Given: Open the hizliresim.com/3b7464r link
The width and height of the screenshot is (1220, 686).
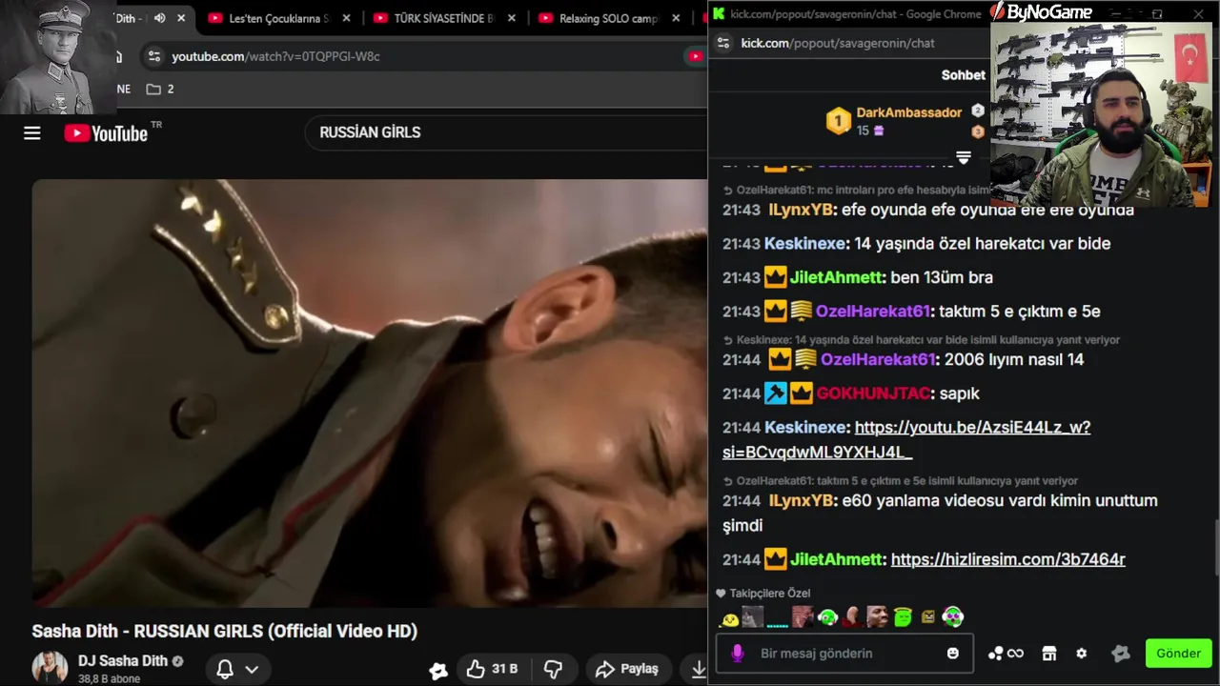Looking at the screenshot, I should coord(1007,560).
